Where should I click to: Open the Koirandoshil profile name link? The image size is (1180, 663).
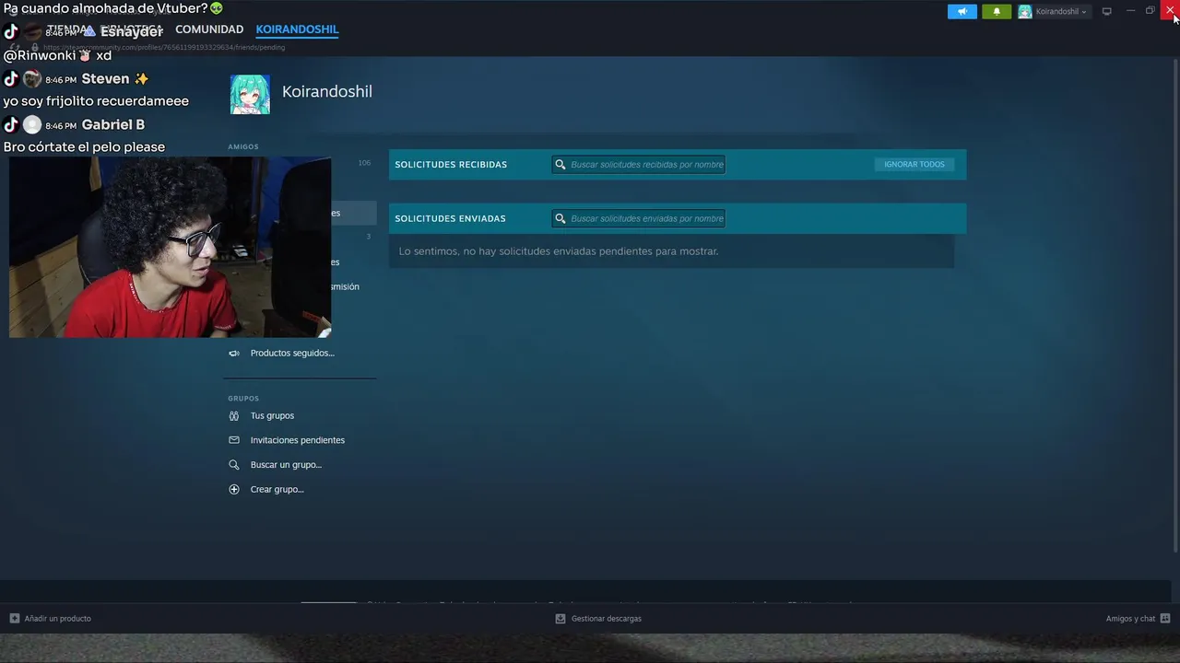click(x=327, y=91)
